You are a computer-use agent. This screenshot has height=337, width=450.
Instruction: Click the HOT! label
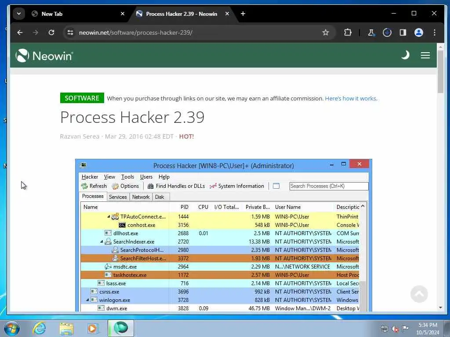(x=186, y=136)
